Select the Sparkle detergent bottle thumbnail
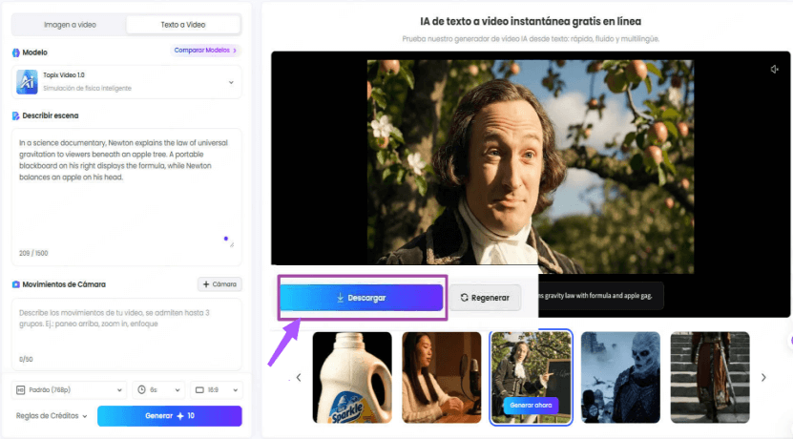 tap(352, 377)
